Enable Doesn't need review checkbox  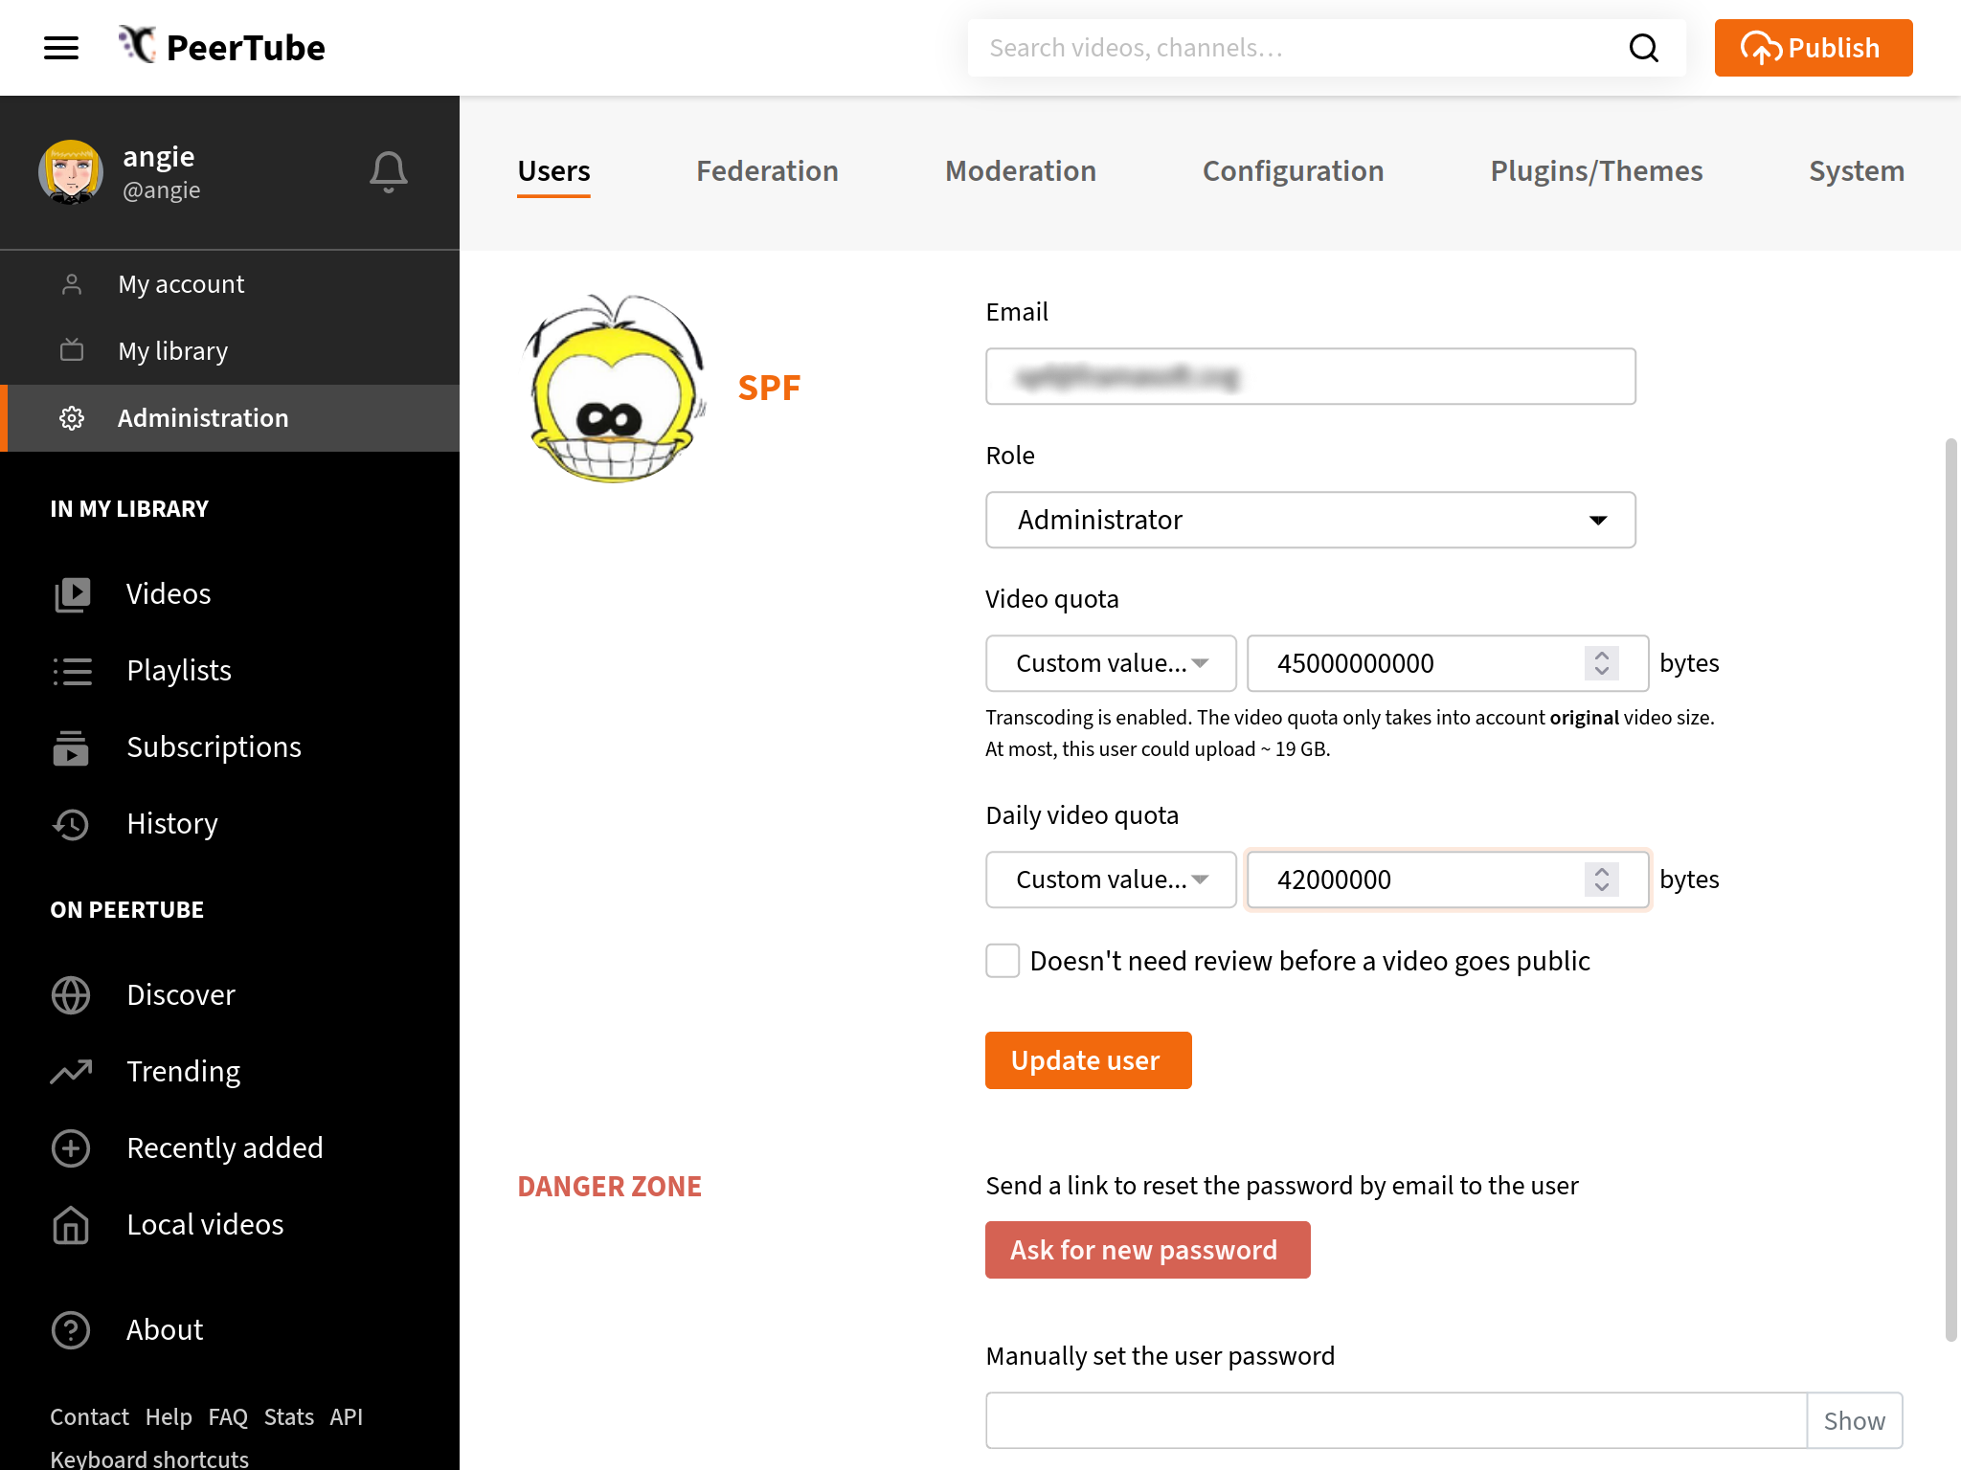(x=1003, y=959)
